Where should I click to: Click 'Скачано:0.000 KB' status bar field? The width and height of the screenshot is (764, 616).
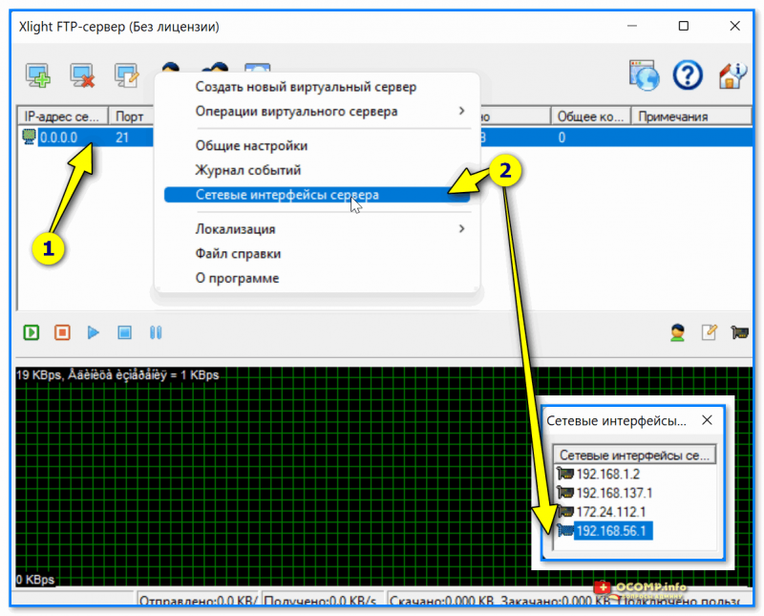[444, 600]
